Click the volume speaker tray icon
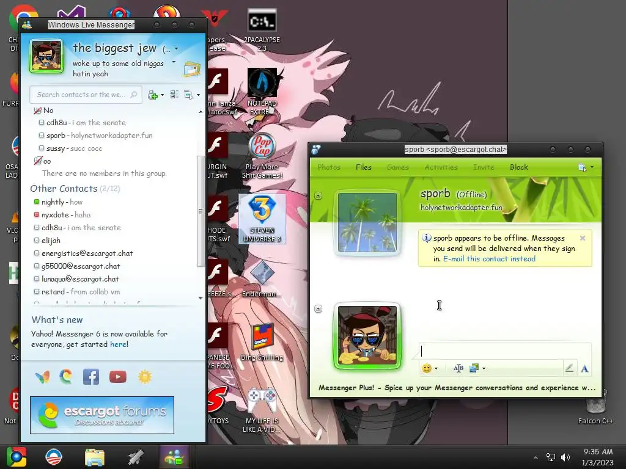 tap(565, 457)
